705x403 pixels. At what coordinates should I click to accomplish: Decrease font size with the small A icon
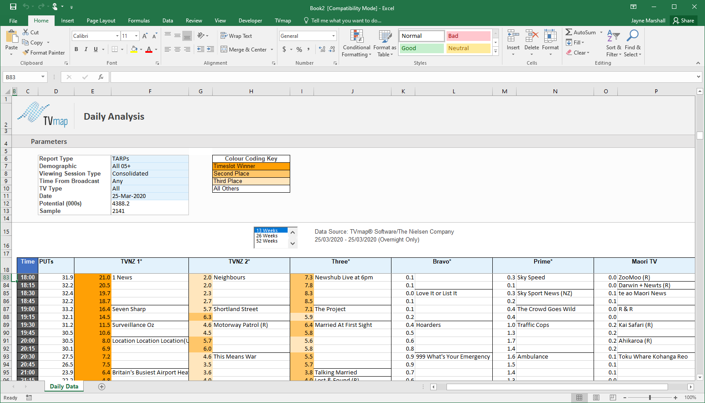point(155,36)
